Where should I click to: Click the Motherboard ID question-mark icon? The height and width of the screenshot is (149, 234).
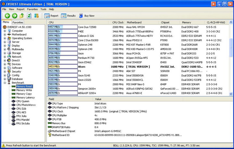coord(50,135)
